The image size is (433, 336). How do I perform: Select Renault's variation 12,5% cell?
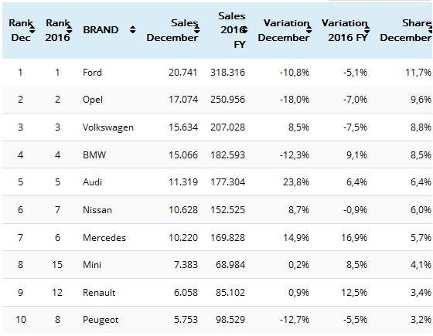point(354,293)
